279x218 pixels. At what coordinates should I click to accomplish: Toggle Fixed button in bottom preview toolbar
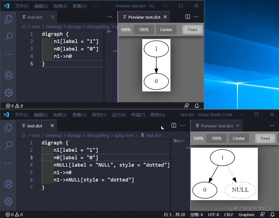pyautogui.click(x=265, y=138)
